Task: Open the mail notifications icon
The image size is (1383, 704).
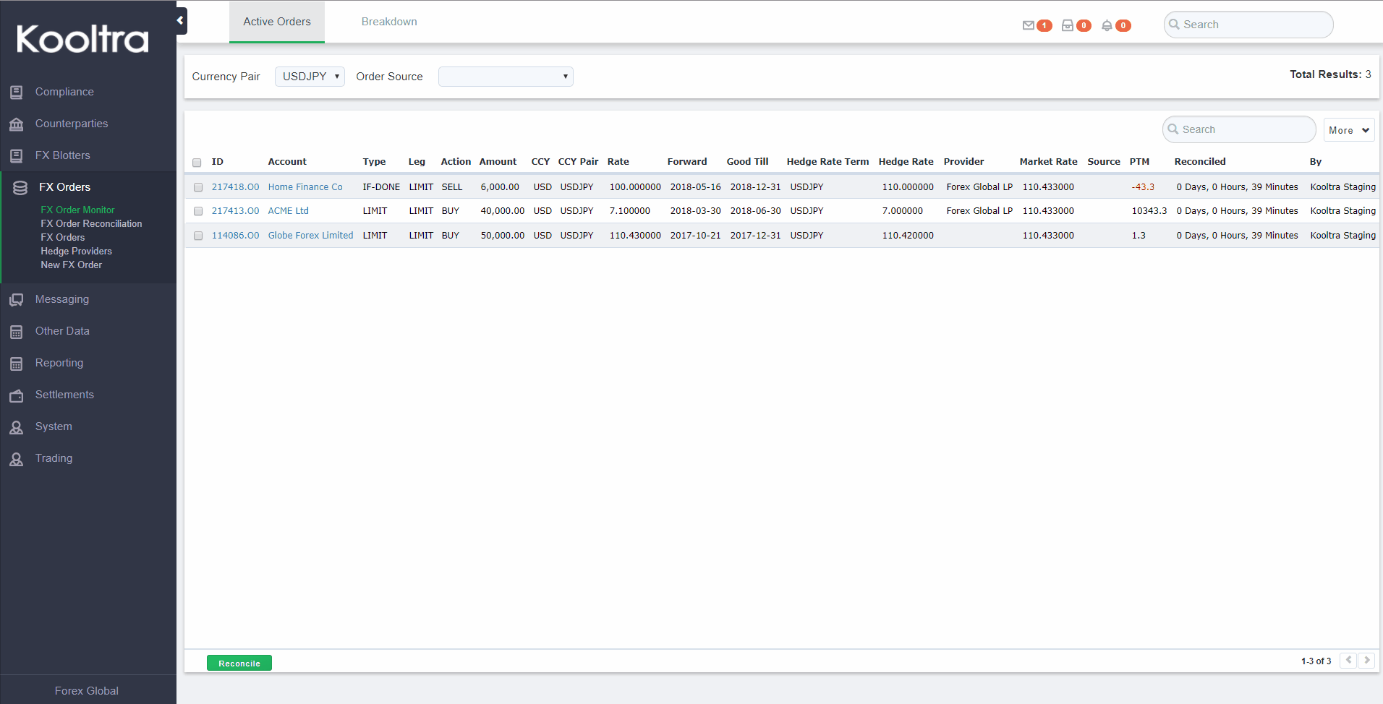Action: (1029, 25)
